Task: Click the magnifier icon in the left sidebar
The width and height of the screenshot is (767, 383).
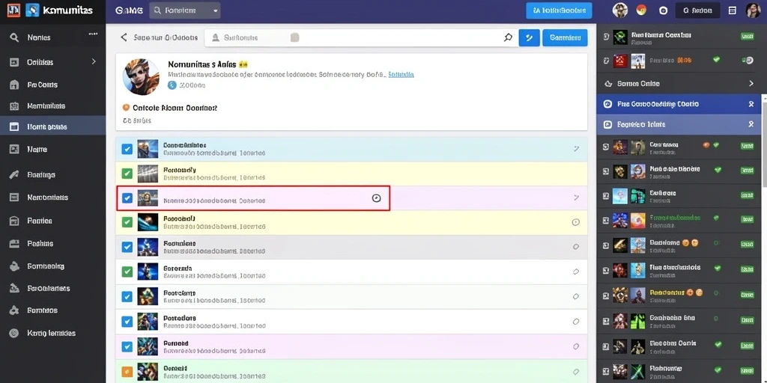Action: click(x=14, y=37)
